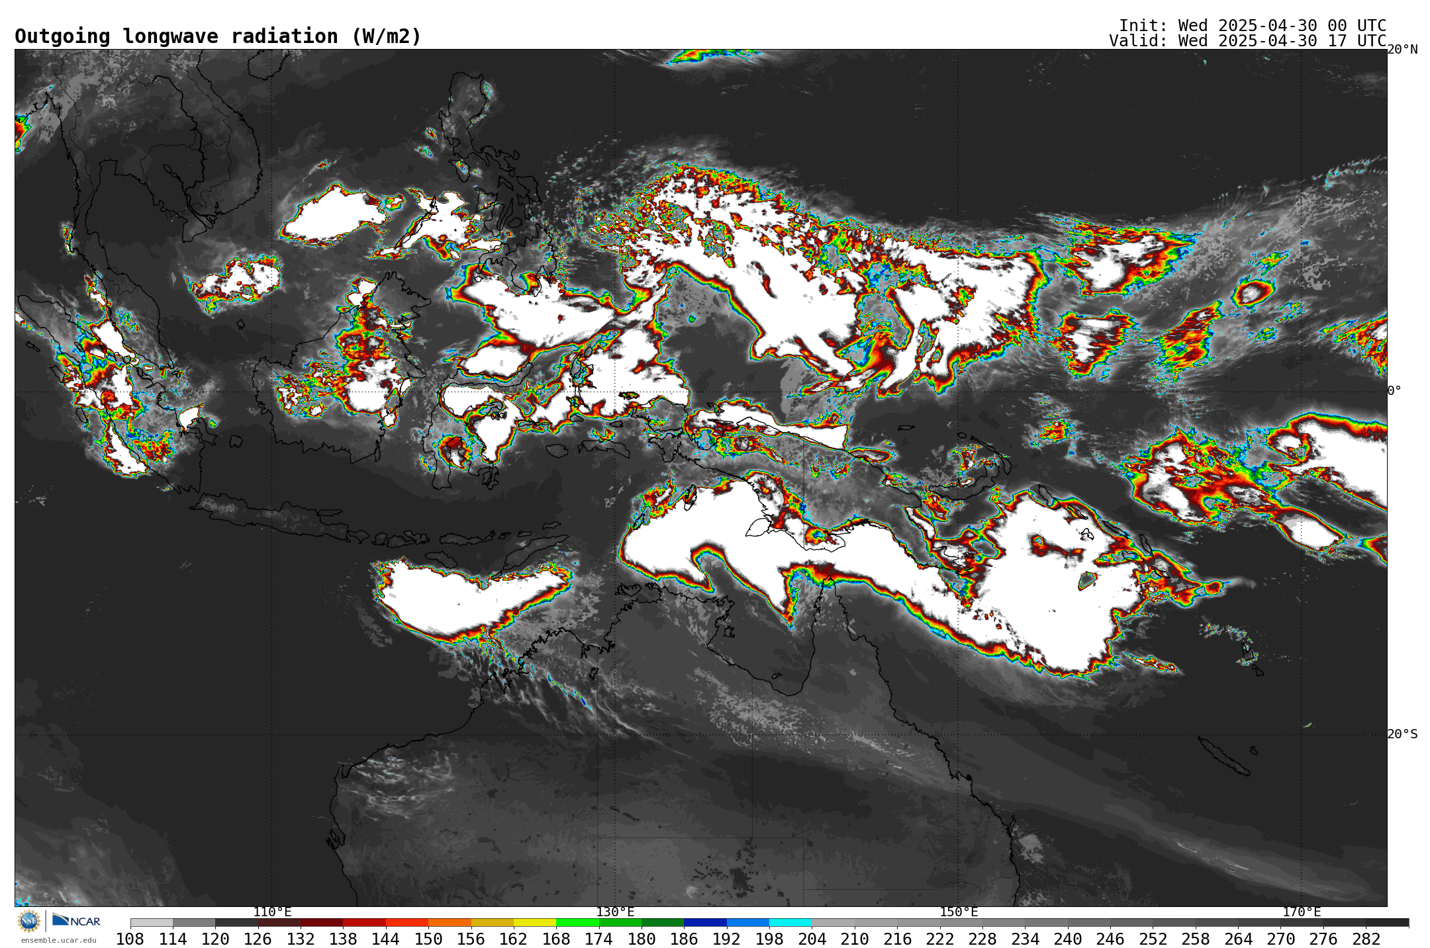
Task: Click the 138 colorbar value
Action: (343, 939)
